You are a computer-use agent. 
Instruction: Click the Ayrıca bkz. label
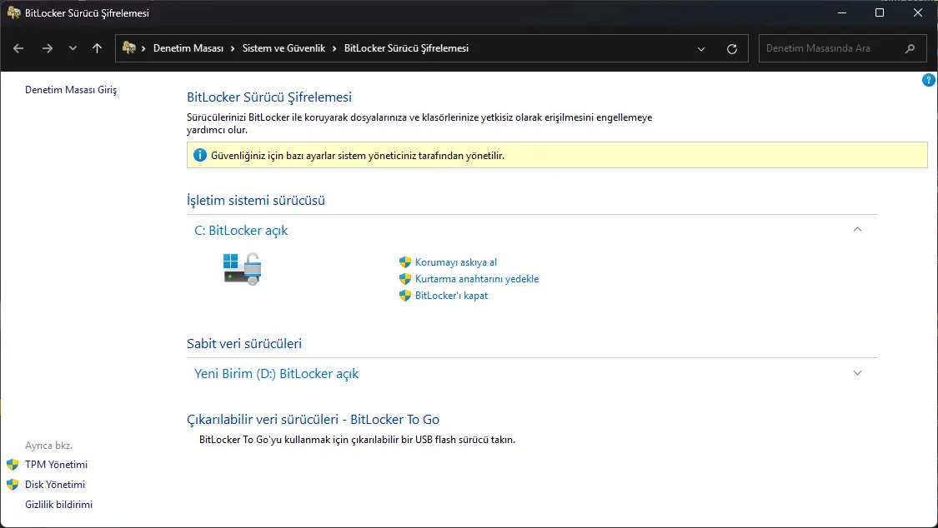tap(48, 446)
